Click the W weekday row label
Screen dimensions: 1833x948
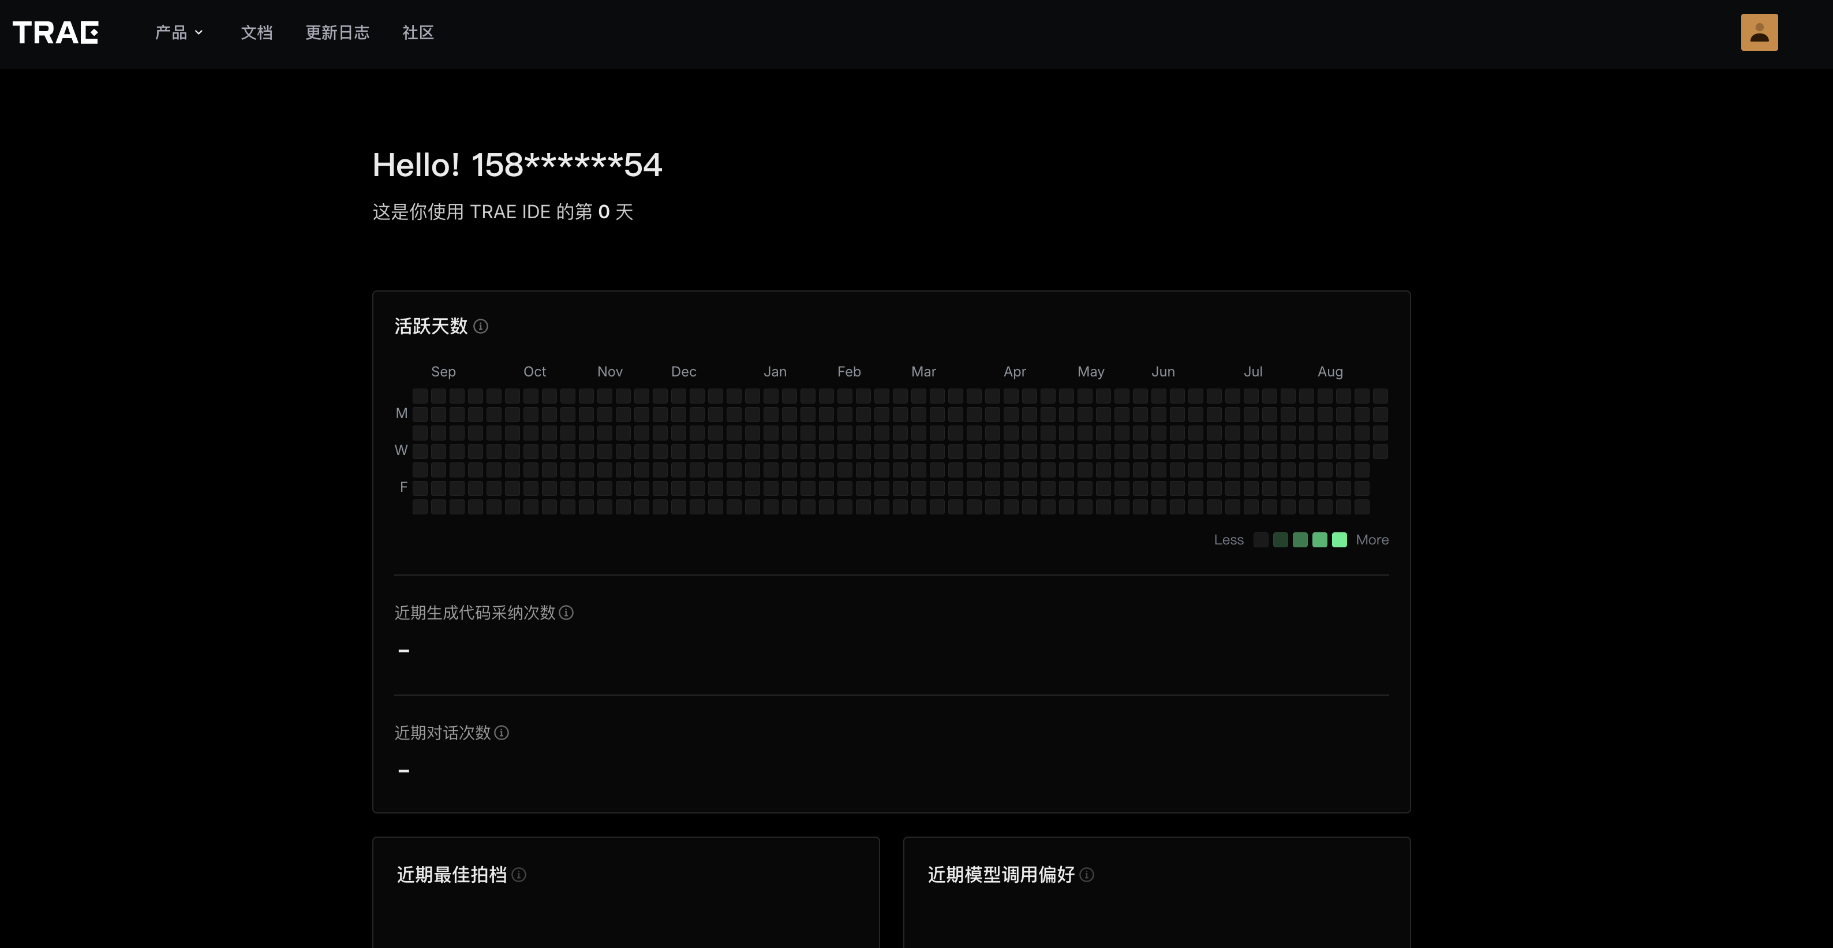pos(401,450)
